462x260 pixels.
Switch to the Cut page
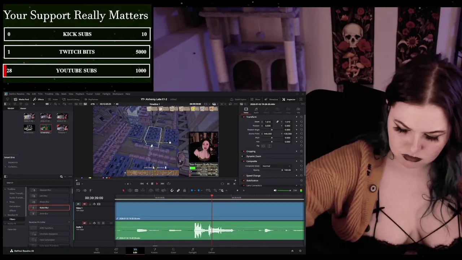click(116, 251)
